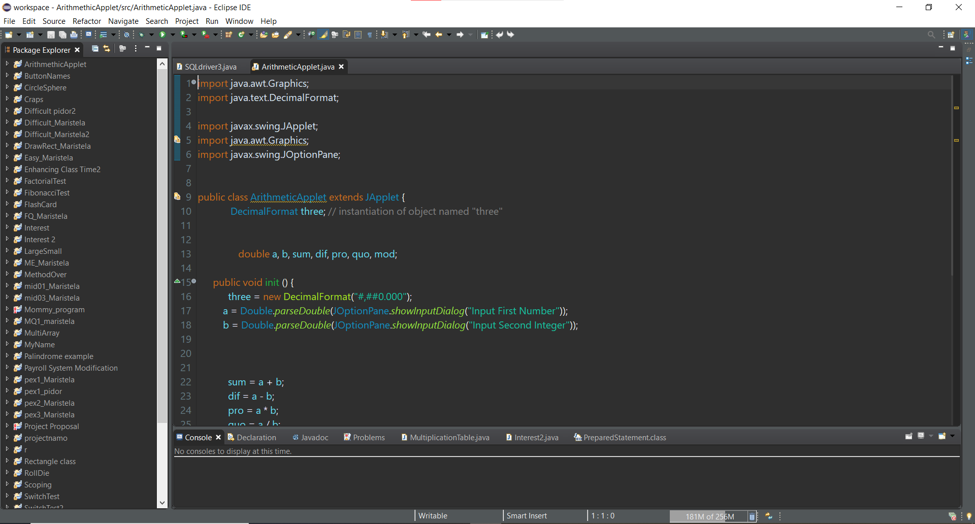Click the magnifier Quick Access search icon

coord(931,35)
